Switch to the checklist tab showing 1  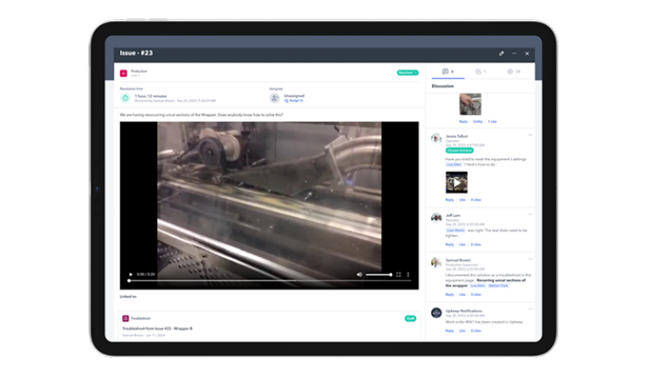click(480, 72)
